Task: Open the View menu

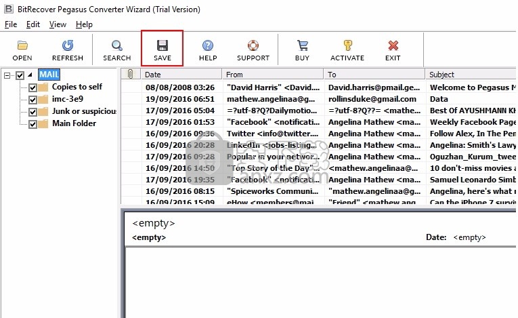Action: point(58,24)
